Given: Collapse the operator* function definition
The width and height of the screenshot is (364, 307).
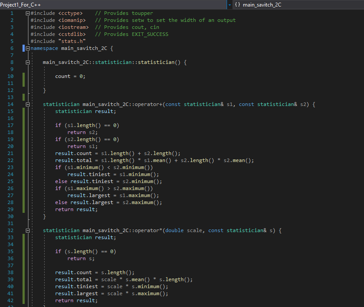Looking at the screenshot, I should [27, 230].
